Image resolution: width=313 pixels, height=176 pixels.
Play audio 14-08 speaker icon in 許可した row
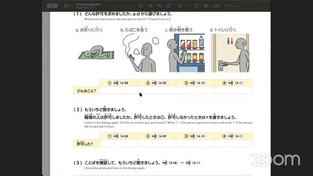pos(116,136)
